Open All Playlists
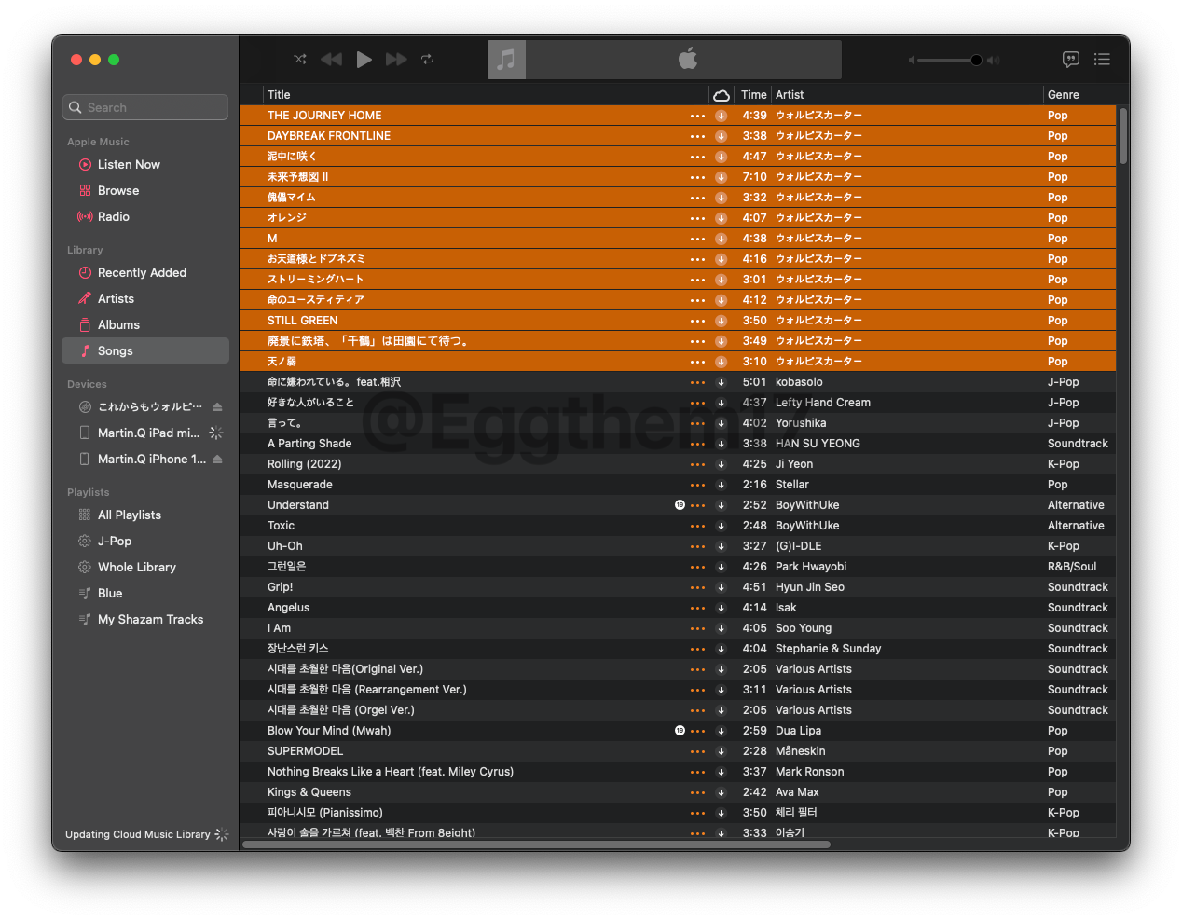The height and width of the screenshot is (920, 1182). tap(130, 515)
